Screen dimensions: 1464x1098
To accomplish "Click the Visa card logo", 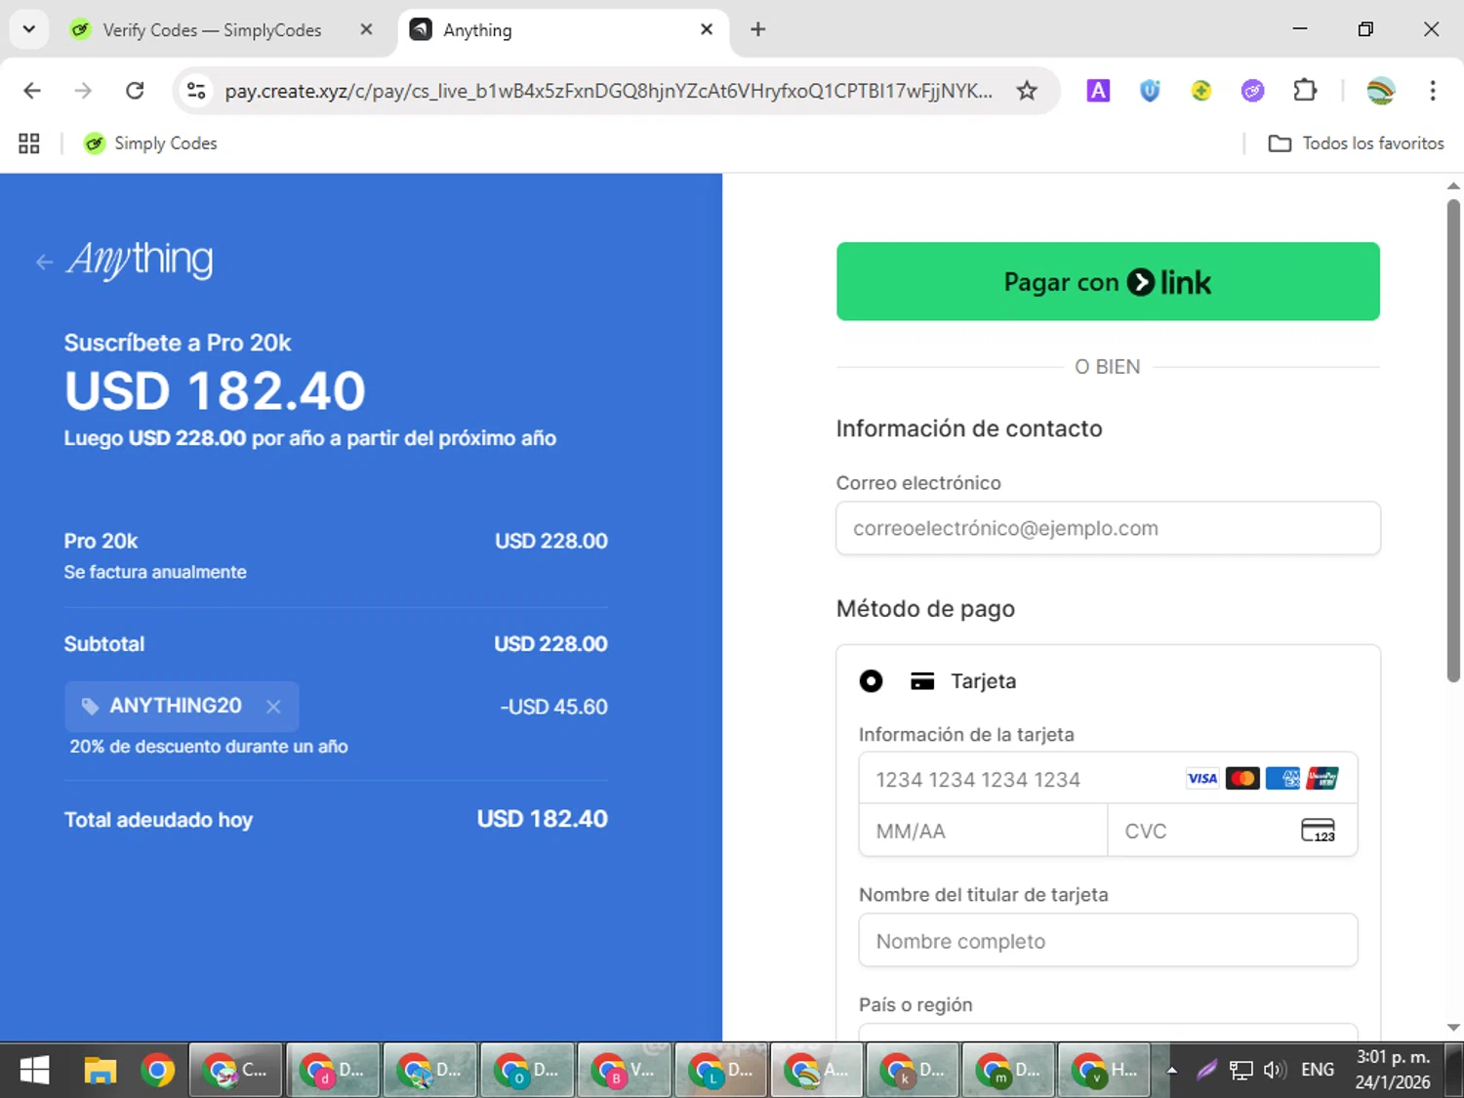I will pos(1202,778).
